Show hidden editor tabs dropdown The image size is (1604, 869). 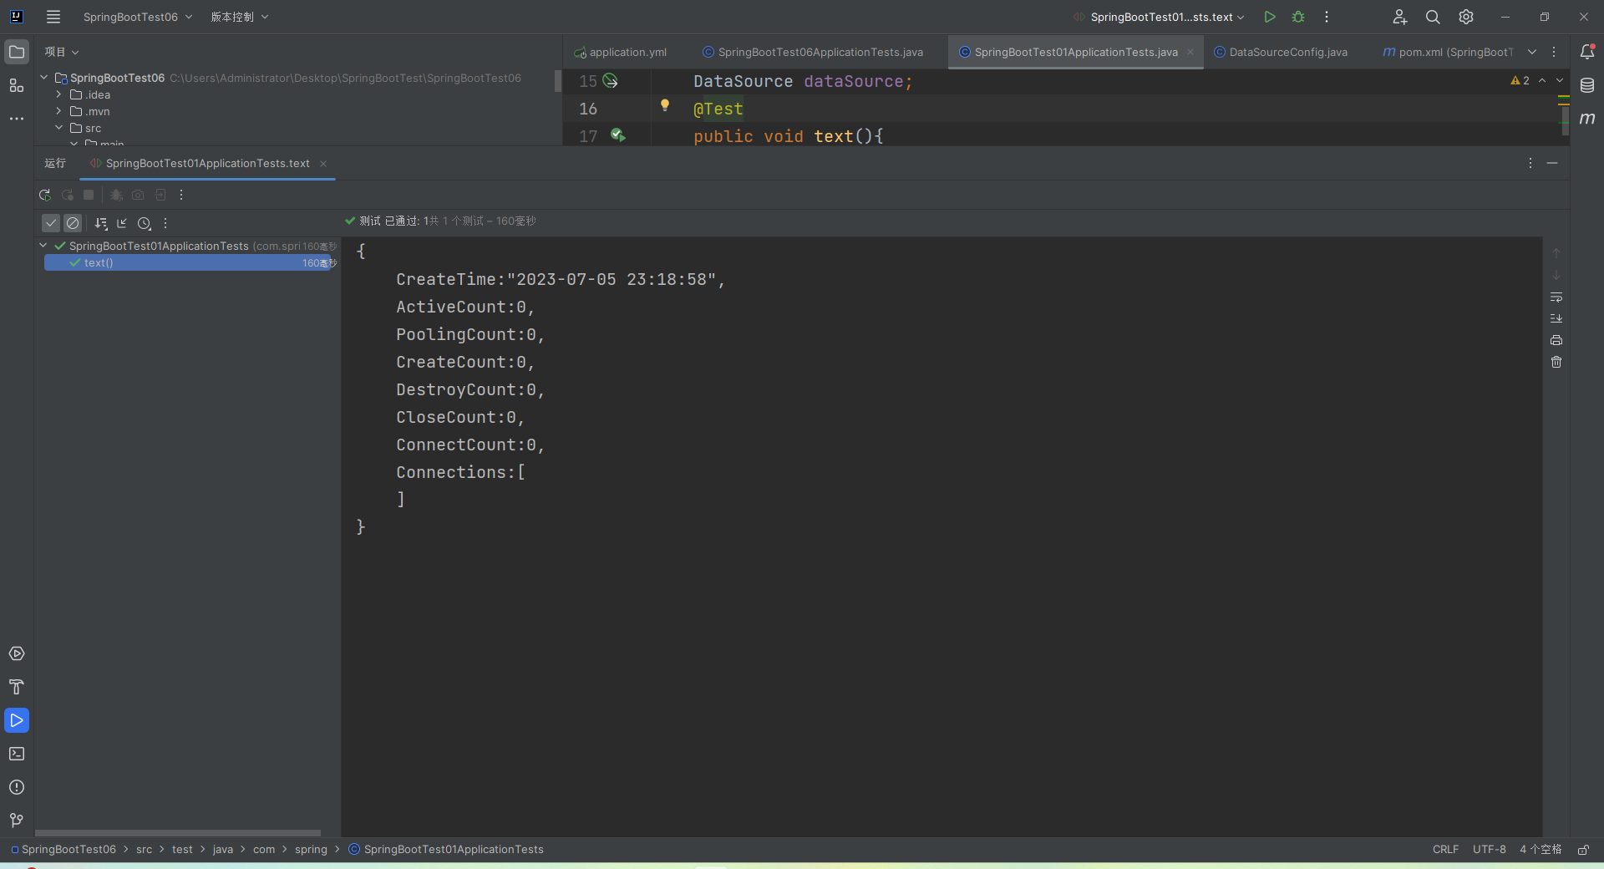1532,52
